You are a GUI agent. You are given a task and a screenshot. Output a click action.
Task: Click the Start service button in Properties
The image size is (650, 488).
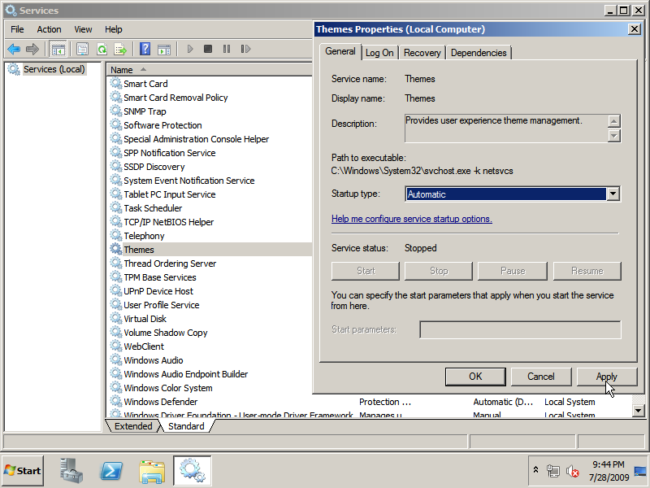tap(366, 271)
